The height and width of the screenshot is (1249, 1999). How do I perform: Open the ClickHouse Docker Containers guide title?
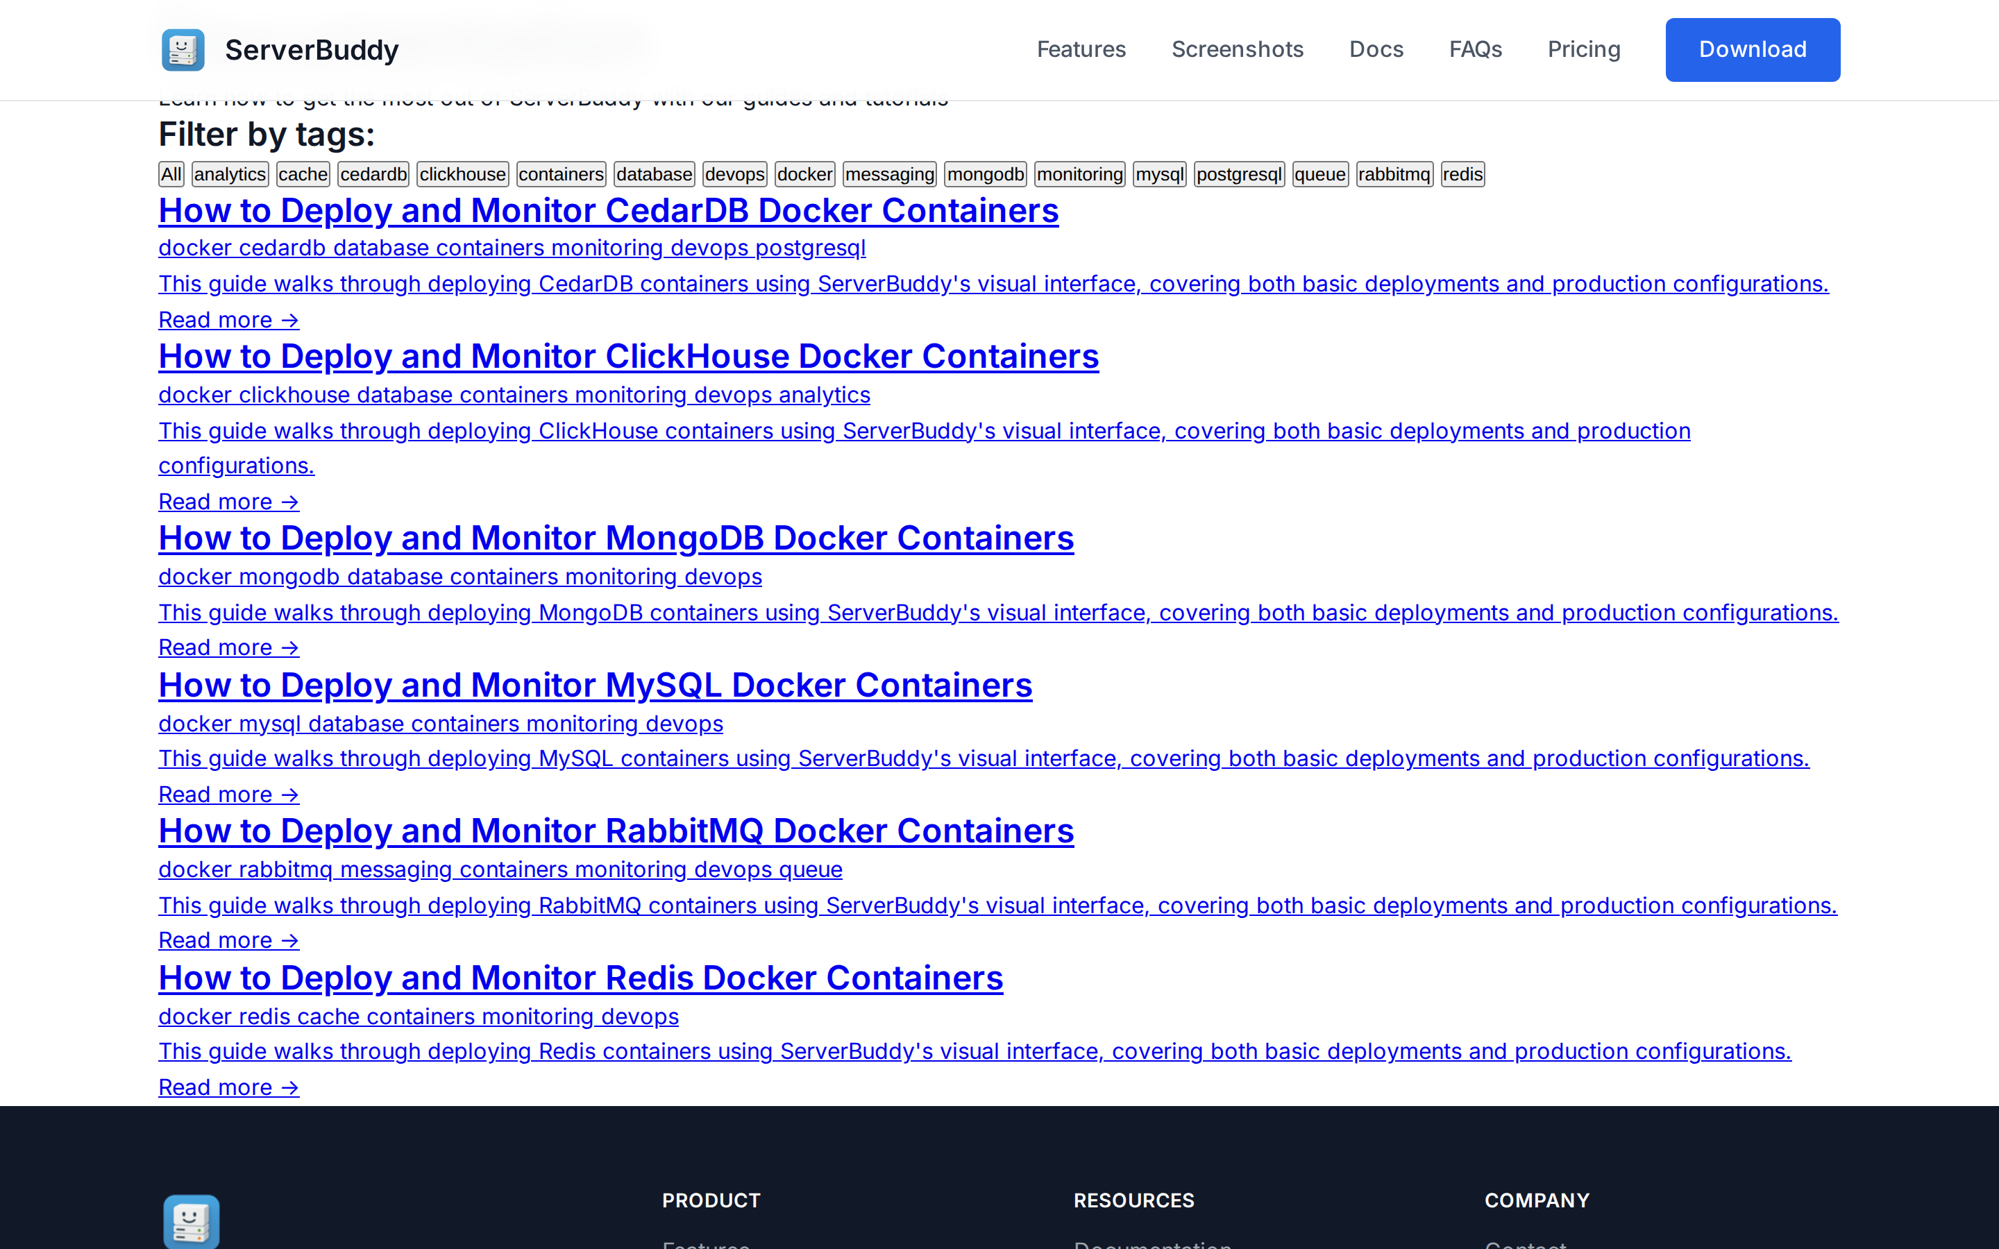click(x=629, y=356)
